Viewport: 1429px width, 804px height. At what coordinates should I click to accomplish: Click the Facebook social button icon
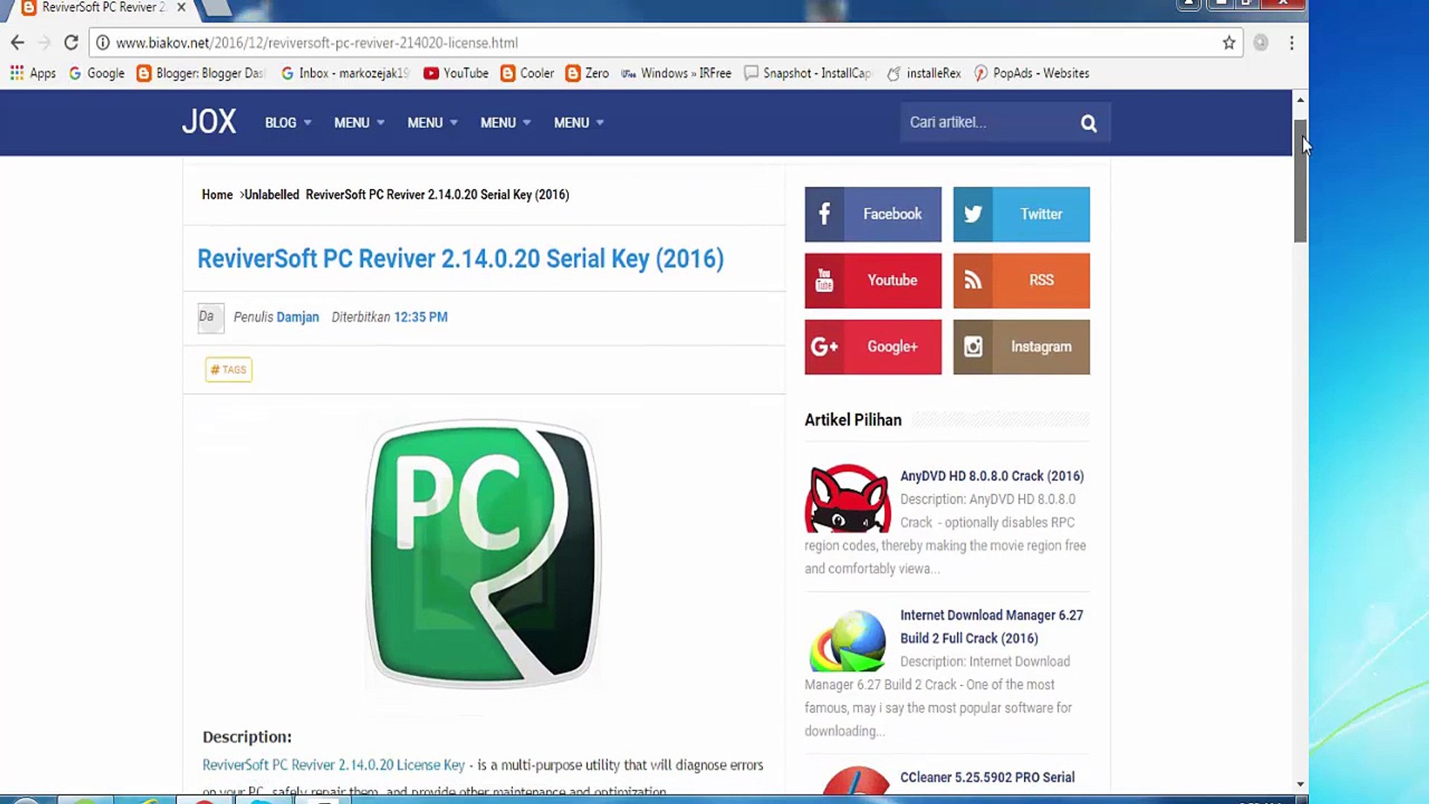point(825,214)
